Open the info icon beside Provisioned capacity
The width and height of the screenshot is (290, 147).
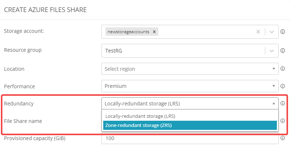point(282,138)
